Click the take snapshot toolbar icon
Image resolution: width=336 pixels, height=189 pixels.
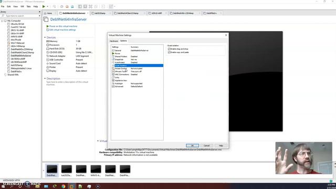62,7
